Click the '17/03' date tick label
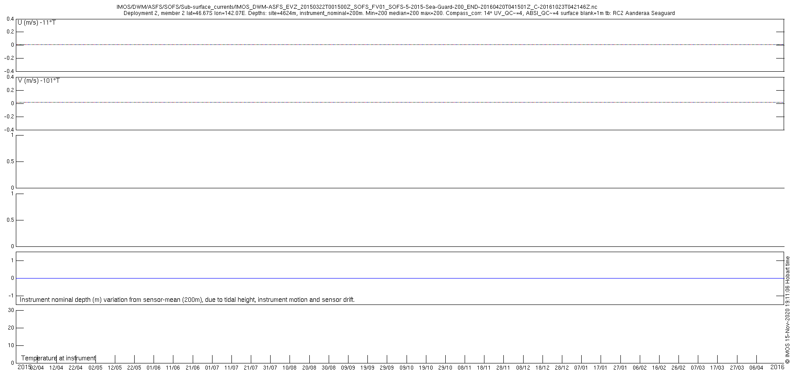Screen dimensions: 792x374 pos(717,368)
